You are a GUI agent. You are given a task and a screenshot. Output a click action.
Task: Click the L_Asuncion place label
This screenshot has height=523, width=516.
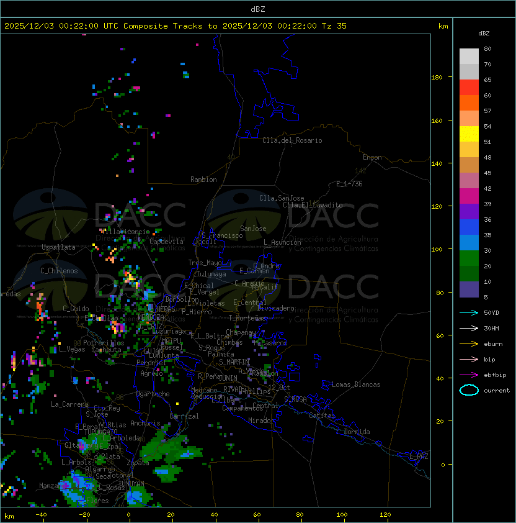(x=282, y=242)
